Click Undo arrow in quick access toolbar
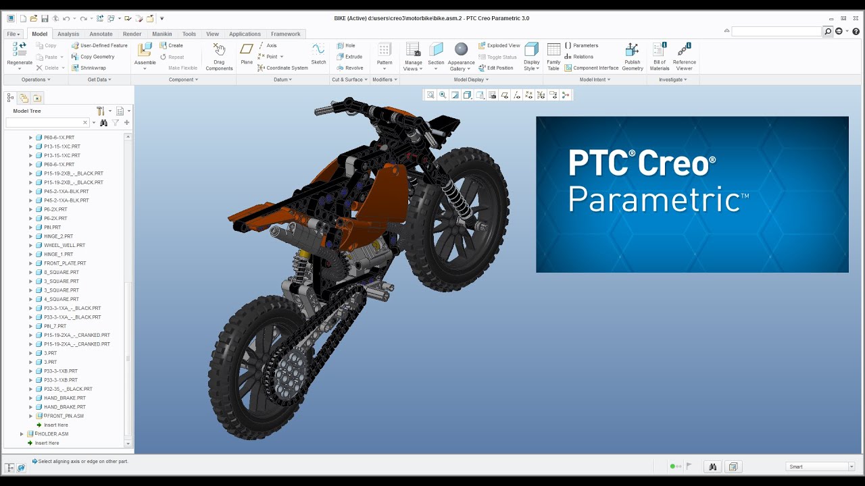This screenshot has height=486, width=865. 66,18
